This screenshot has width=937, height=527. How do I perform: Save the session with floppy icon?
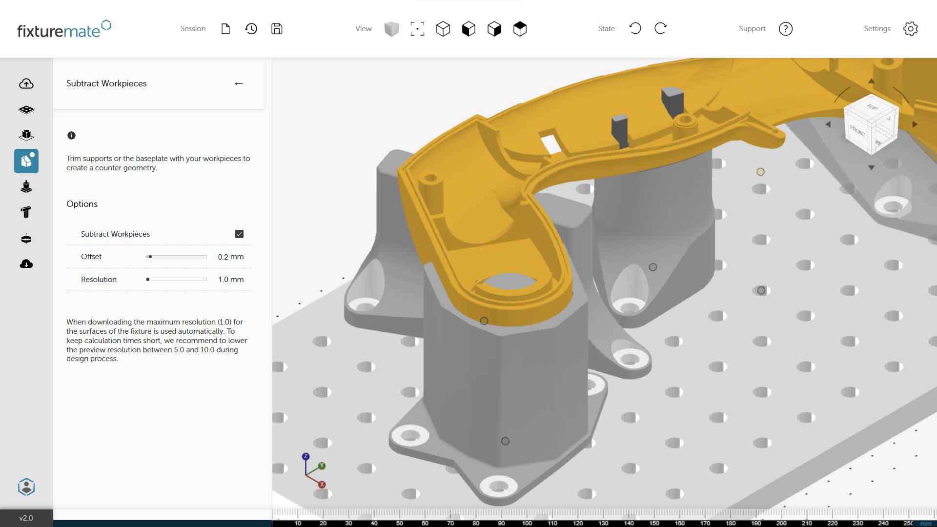tap(277, 29)
